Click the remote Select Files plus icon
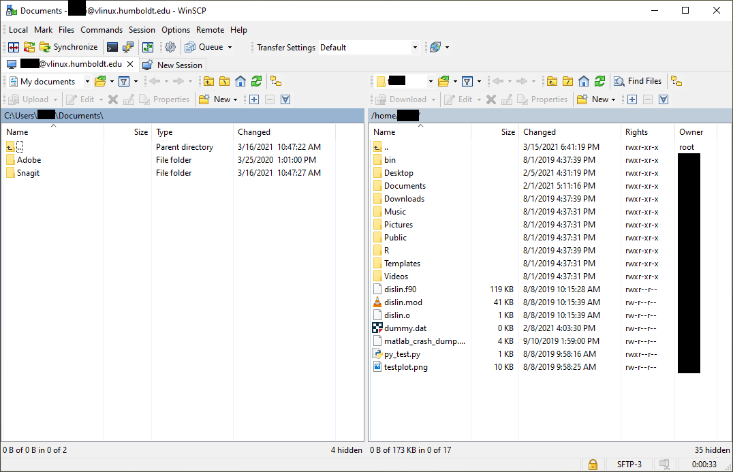733x472 pixels. pos(632,99)
